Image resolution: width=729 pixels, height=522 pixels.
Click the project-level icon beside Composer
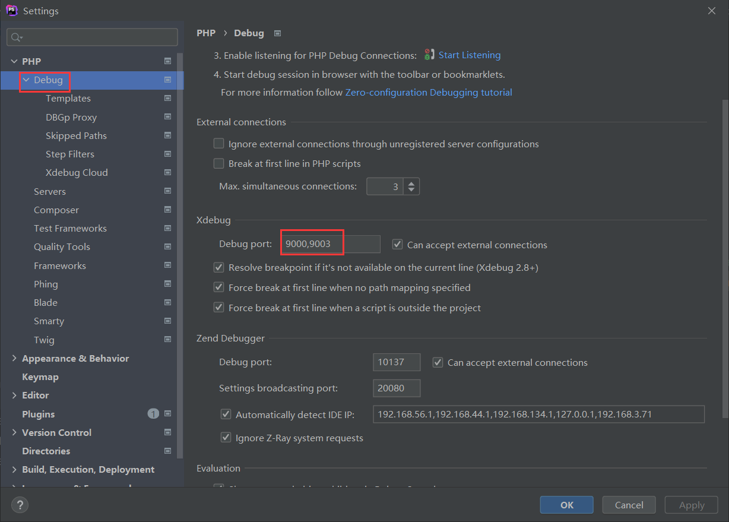click(x=167, y=210)
